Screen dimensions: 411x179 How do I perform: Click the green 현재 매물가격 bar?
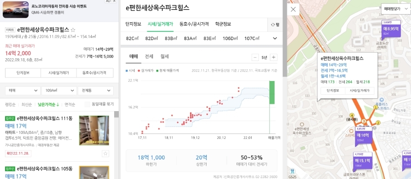(272, 92)
